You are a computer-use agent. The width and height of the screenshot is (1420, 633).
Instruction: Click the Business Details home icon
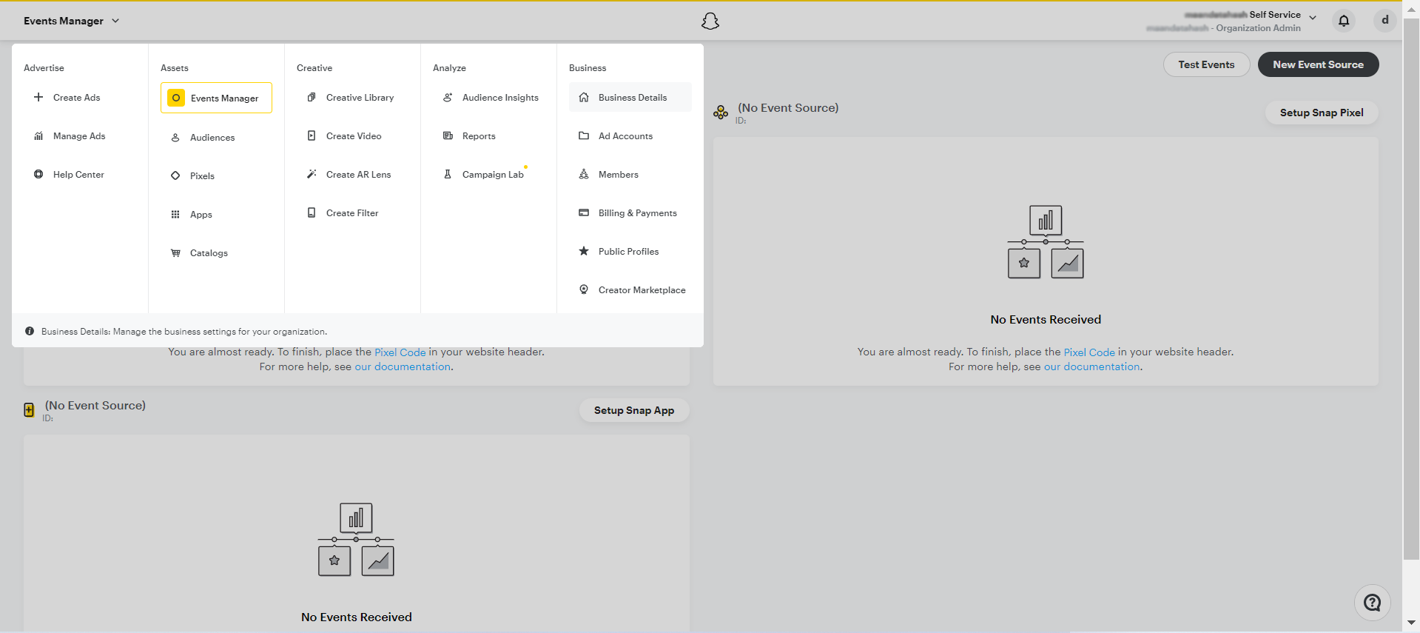tap(584, 97)
